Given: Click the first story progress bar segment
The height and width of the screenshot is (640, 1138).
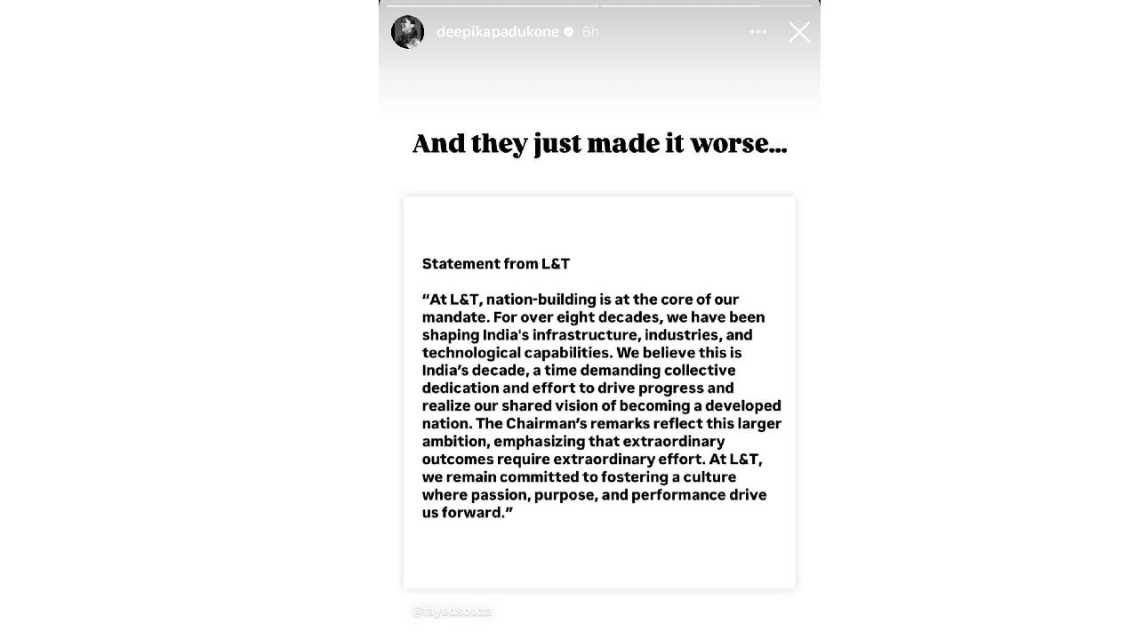Looking at the screenshot, I should [492, 5].
